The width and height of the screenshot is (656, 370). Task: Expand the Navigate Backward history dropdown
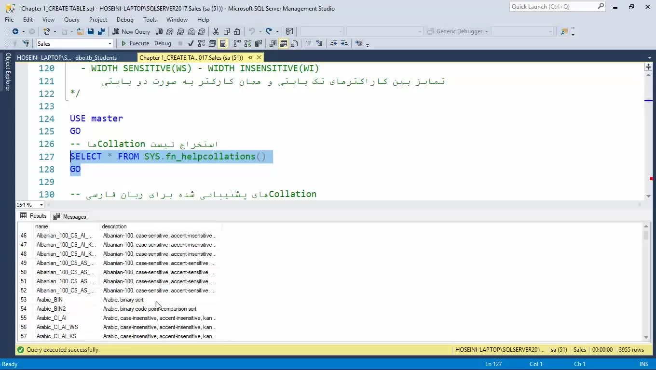tap(23, 31)
